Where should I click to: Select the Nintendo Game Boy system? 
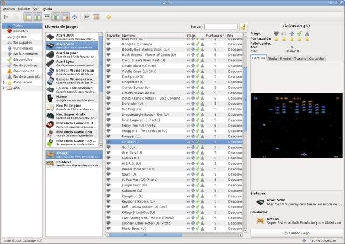(72, 134)
